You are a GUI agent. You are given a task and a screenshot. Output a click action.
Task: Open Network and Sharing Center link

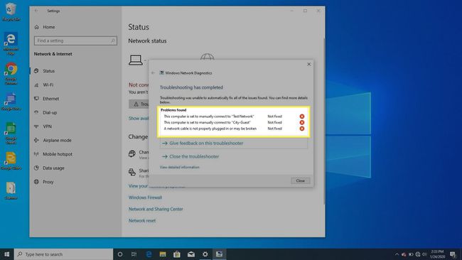[156, 209]
